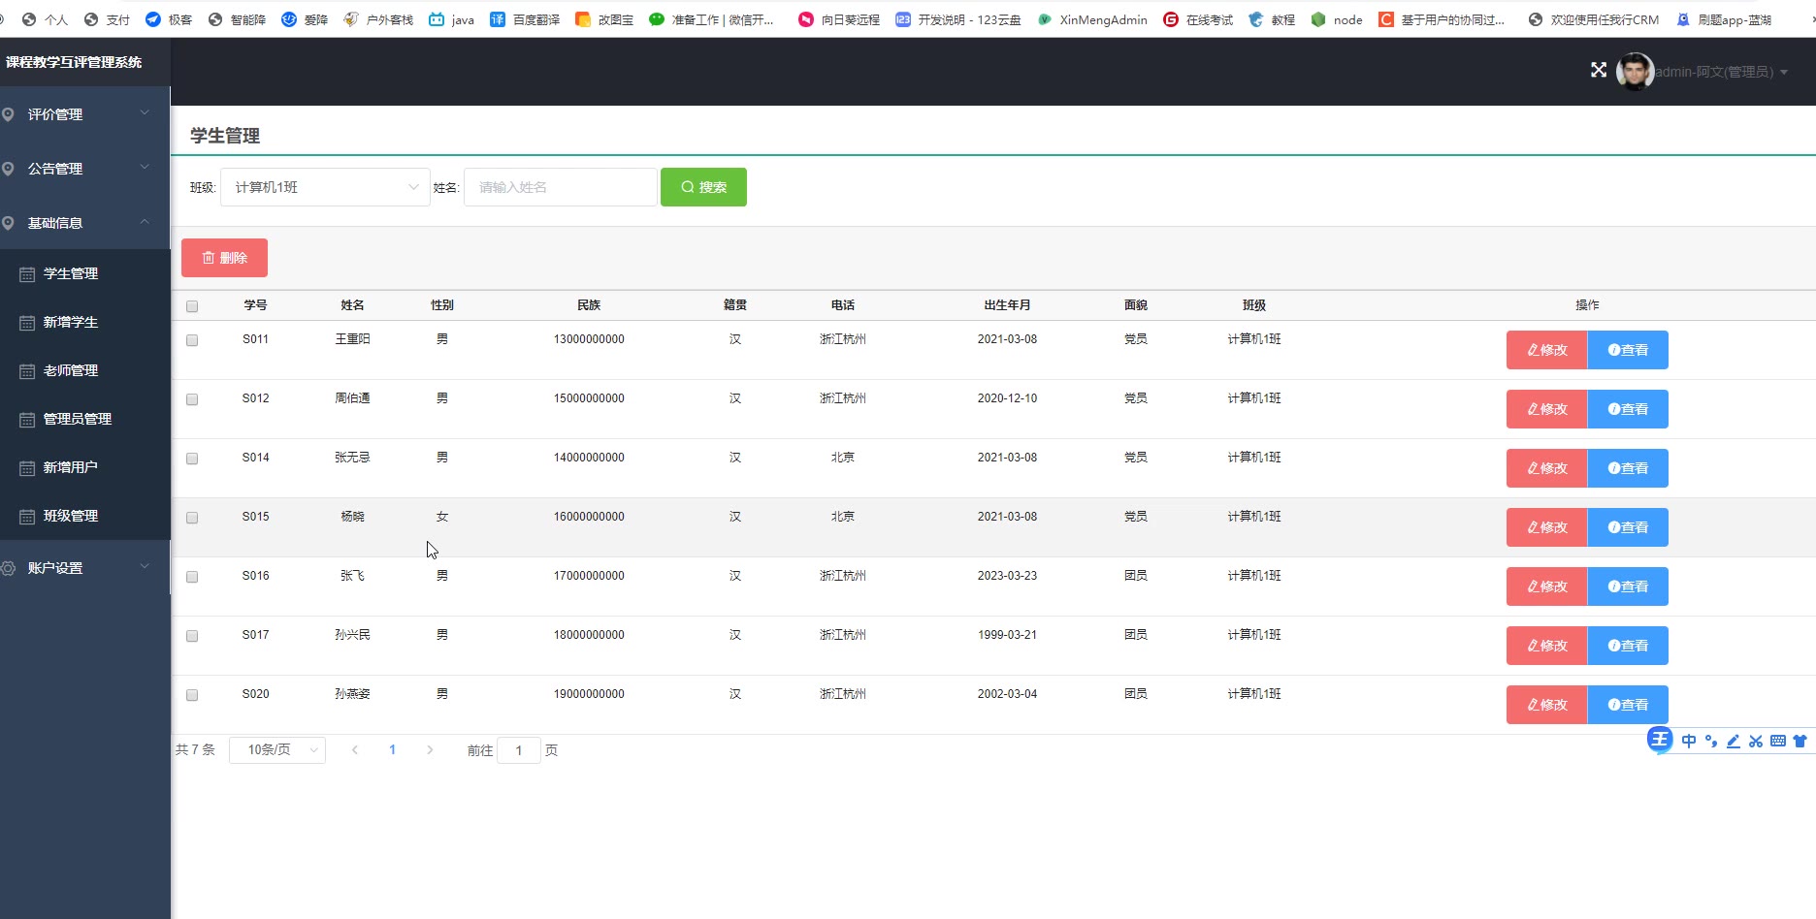Click the 班级管理 sidebar icon

click(27, 517)
